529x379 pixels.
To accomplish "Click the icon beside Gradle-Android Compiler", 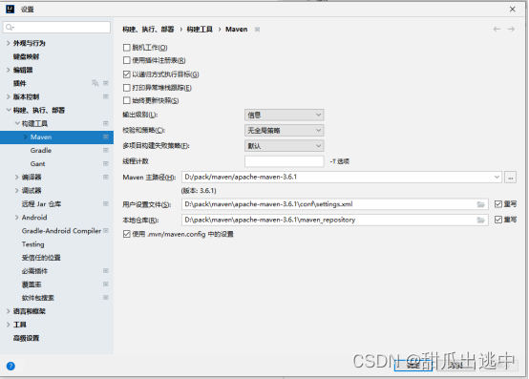I will click(106, 231).
